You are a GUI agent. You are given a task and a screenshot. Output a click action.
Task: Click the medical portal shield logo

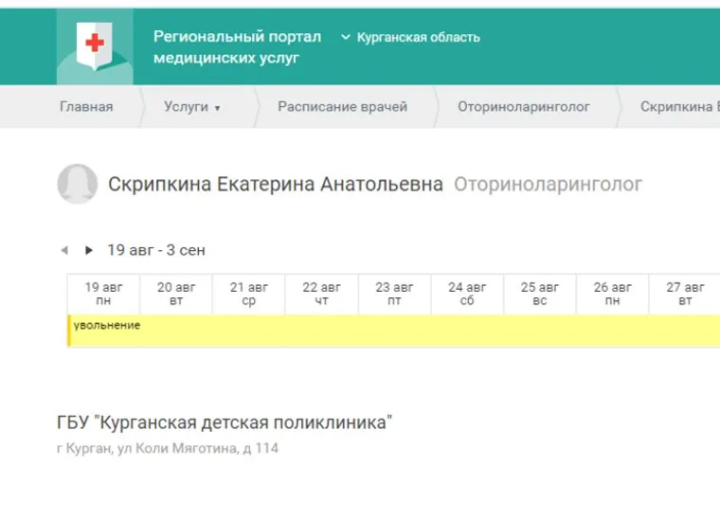tap(95, 46)
